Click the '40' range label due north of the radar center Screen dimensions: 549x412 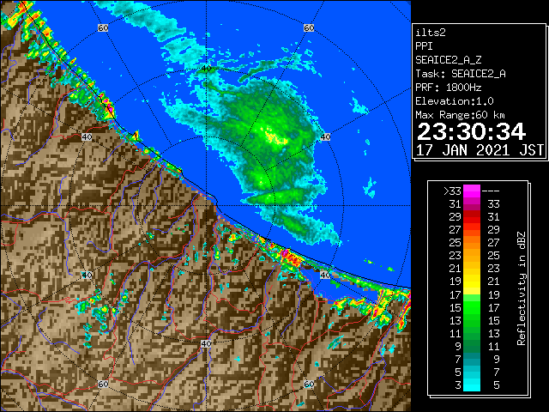206,69
